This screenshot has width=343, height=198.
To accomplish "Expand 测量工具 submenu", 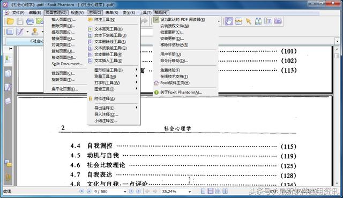I will coord(114,76).
